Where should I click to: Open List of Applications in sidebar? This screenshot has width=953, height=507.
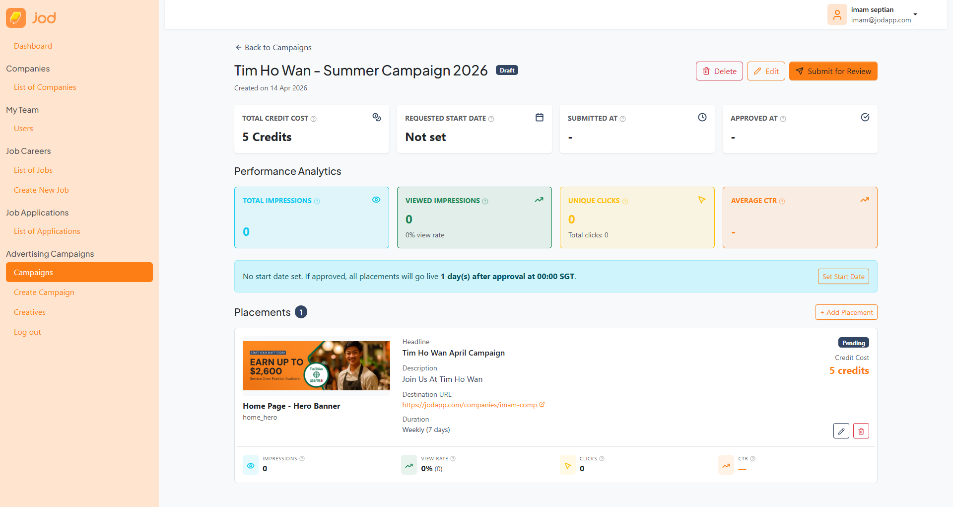pyautogui.click(x=47, y=231)
